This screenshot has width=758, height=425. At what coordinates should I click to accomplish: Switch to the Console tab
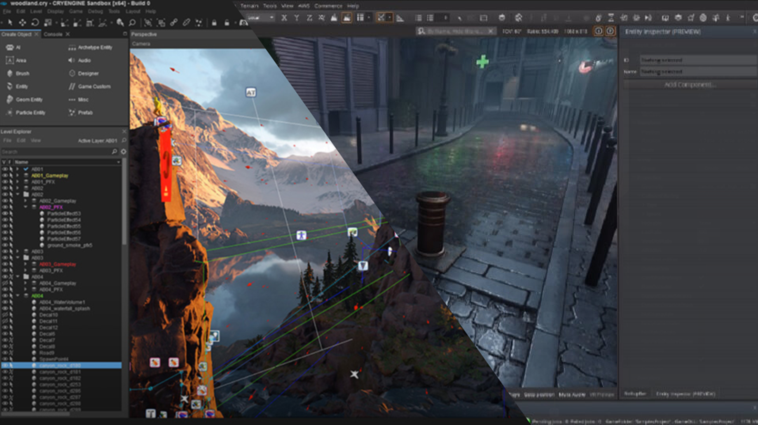point(53,34)
